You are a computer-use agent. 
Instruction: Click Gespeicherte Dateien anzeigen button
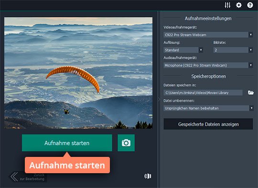click(208, 124)
